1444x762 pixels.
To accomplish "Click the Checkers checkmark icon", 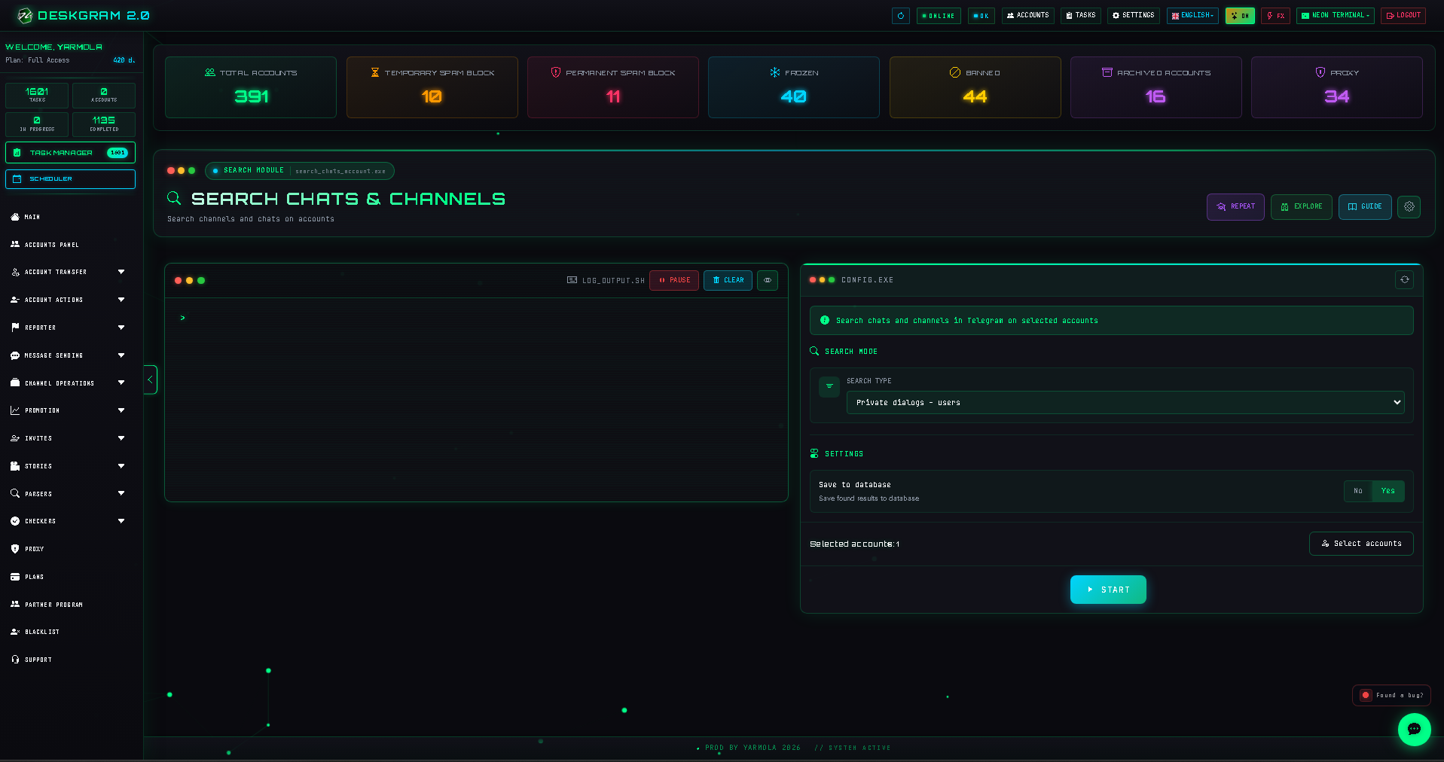I will 15,521.
